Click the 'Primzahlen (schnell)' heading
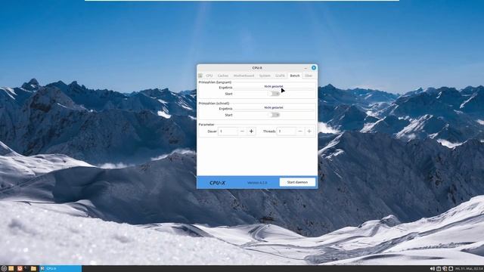The height and width of the screenshot is (272, 484). tap(214, 104)
